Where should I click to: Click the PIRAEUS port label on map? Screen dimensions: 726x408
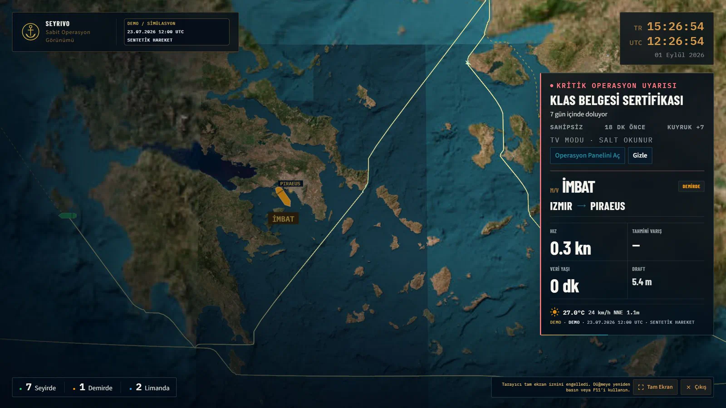coord(290,184)
